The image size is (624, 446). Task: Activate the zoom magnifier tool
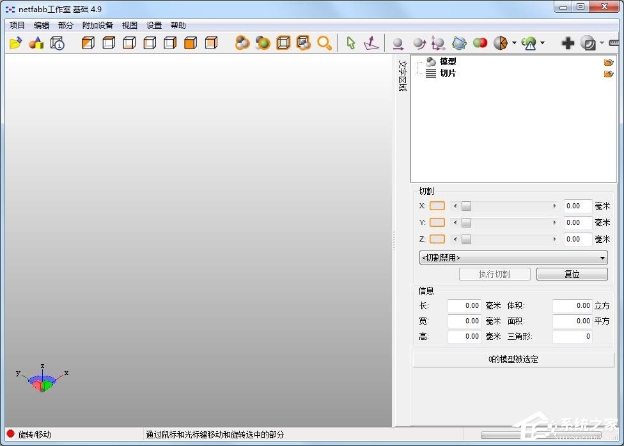pyautogui.click(x=325, y=43)
